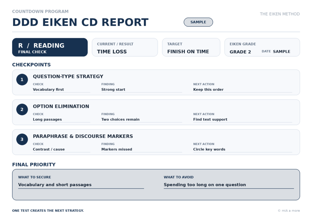Edit the 'Find text support' next action field

[243, 120]
